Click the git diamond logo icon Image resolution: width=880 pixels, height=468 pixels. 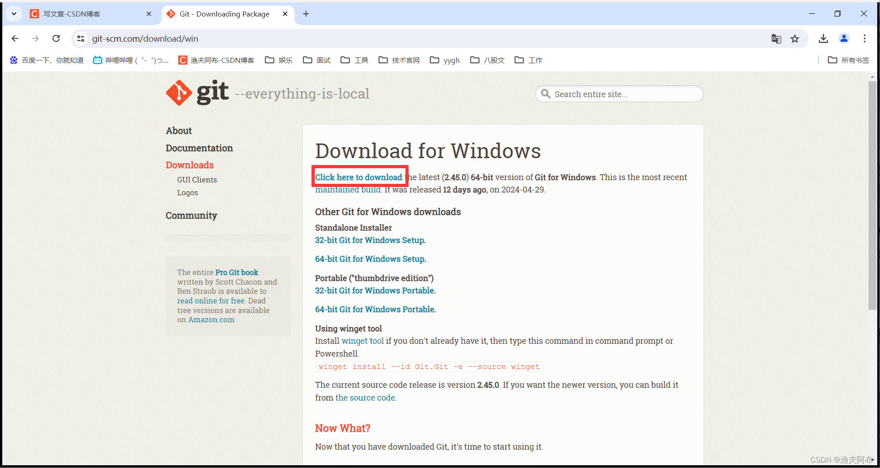click(179, 93)
